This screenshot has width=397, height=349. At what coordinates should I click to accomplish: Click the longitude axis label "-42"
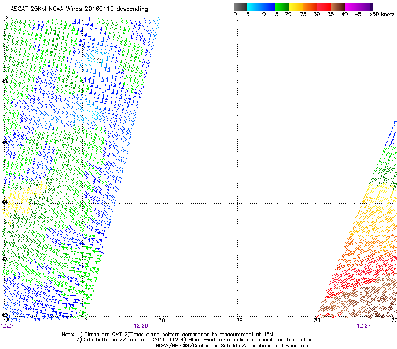82,321
